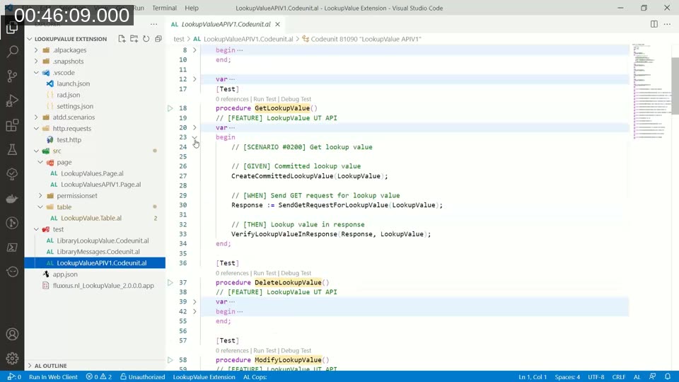This screenshot has width=679, height=382.
Task: Click the minimap code overview
Action: 651,91
